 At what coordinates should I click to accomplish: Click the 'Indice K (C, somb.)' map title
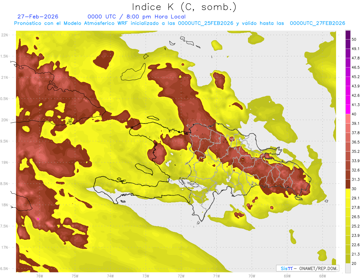[184, 7]
